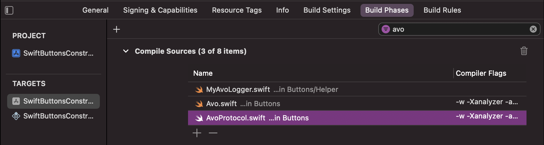
Task: Select the SwiftButtonsConstr project item
Action: [x=53, y=53]
